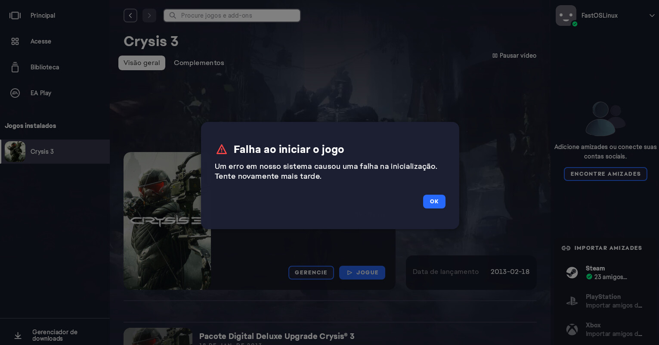Expand the FastOSLinux account dropdown chevron
Viewport: 659px width, 345px height.
652,16
